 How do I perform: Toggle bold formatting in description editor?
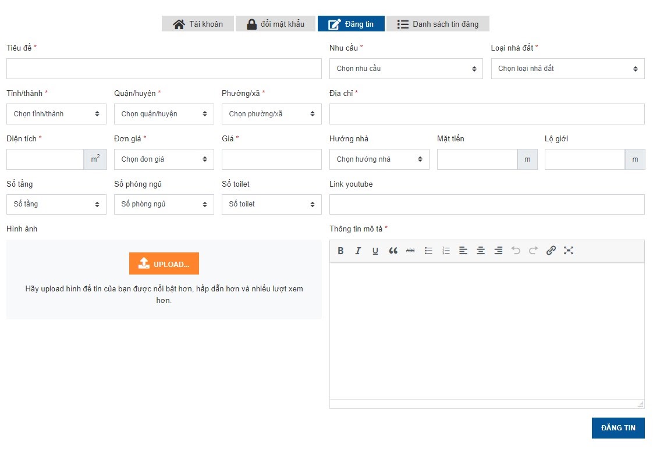(x=340, y=251)
